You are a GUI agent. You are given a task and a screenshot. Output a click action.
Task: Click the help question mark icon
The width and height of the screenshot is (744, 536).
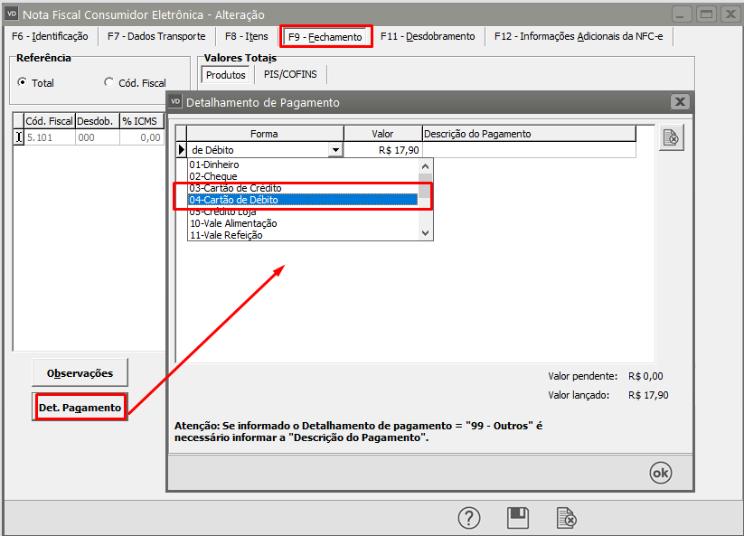click(x=469, y=518)
